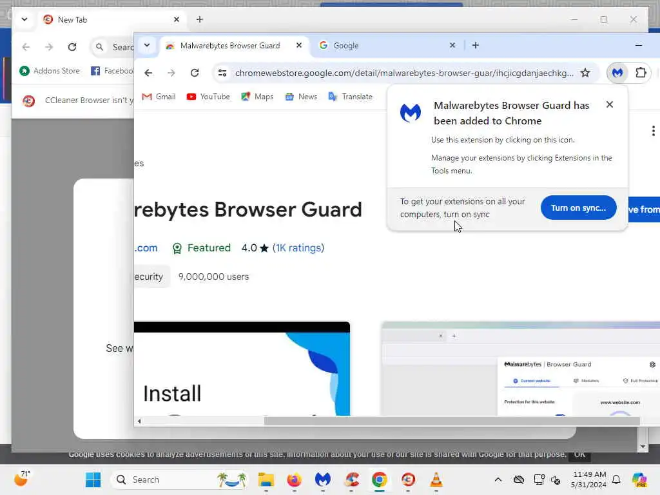The width and height of the screenshot is (660, 495).
Task: Add new tab in CCleaner Browser window
Action: coord(200,19)
